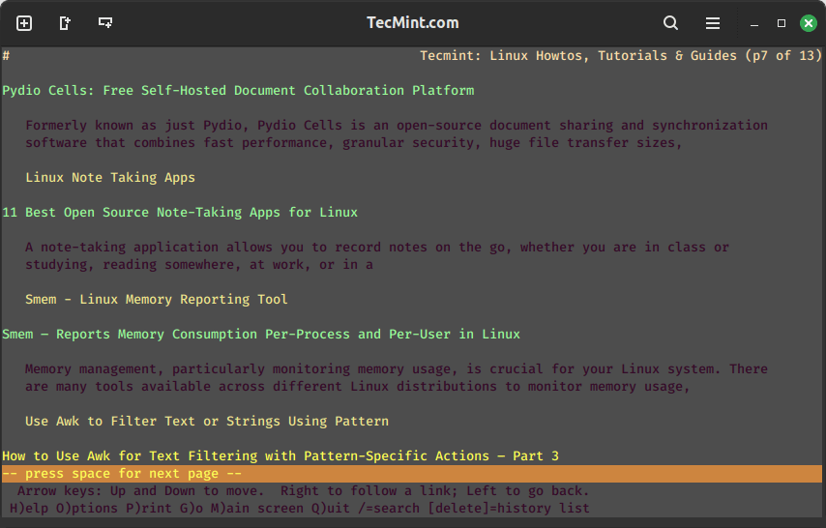Close the terminal with green X button
826x528 pixels.
[808, 23]
